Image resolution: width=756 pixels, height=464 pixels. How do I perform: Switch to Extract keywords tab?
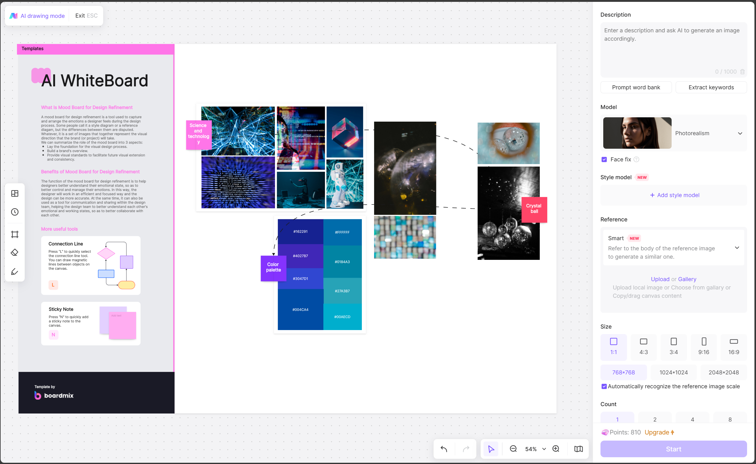point(711,87)
